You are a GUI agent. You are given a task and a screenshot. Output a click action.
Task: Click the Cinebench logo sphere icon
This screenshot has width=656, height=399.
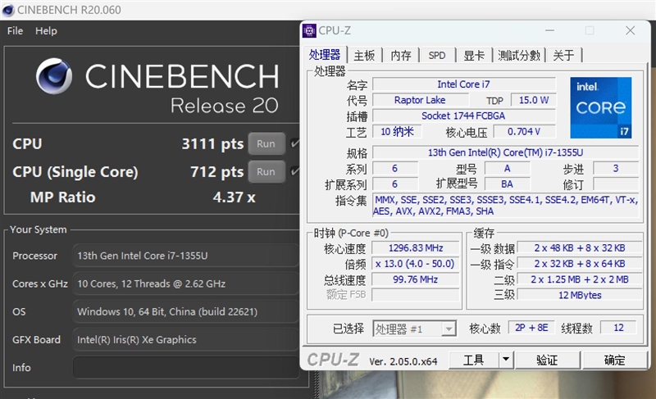pyautogui.click(x=53, y=76)
